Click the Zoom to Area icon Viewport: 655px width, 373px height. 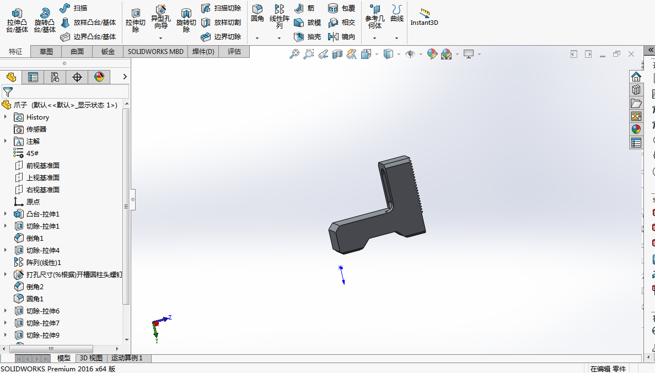coord(309,54)
